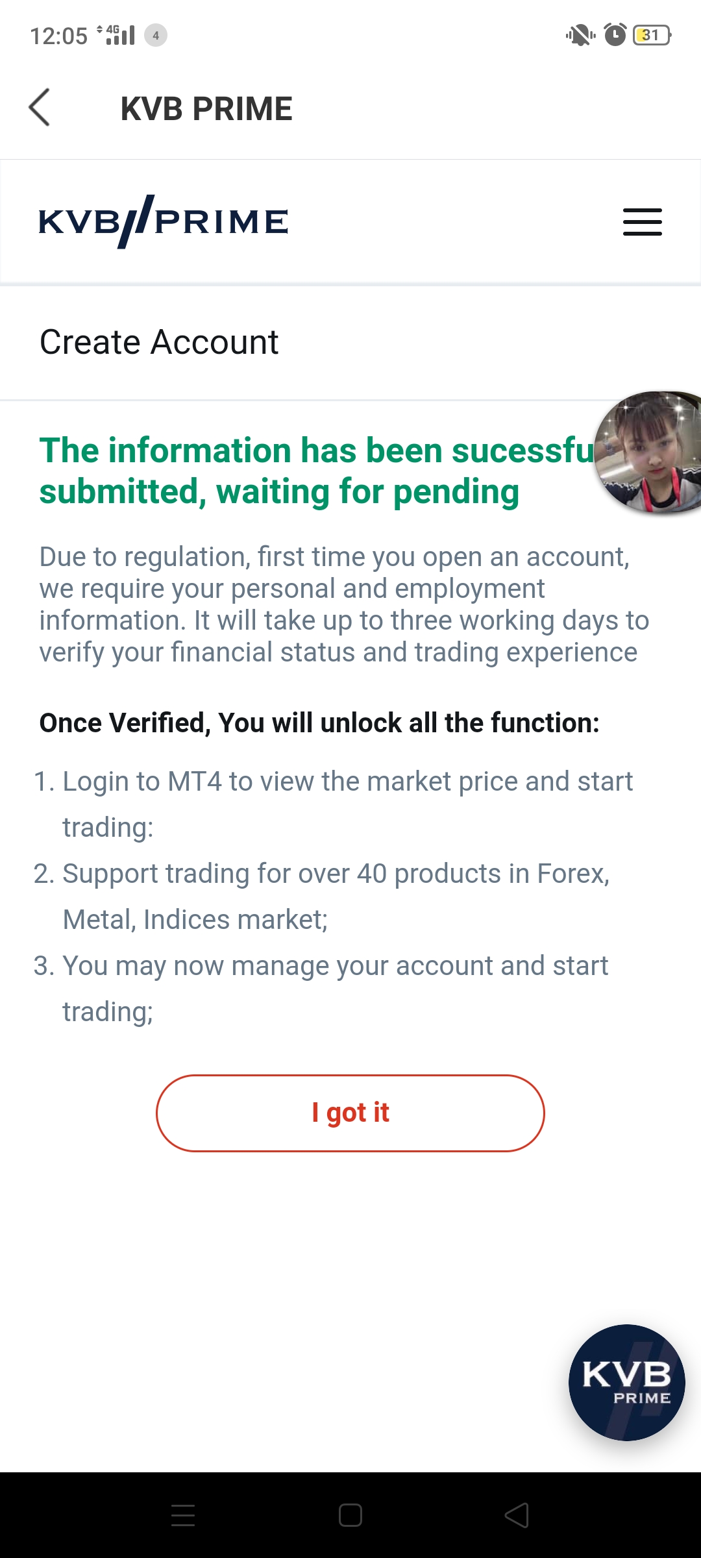This screenshot has width=701, height=1558.
Task: Tap the back arrow beside KVB PRIME
Action: pyautogui.click(x=40, y=107)
